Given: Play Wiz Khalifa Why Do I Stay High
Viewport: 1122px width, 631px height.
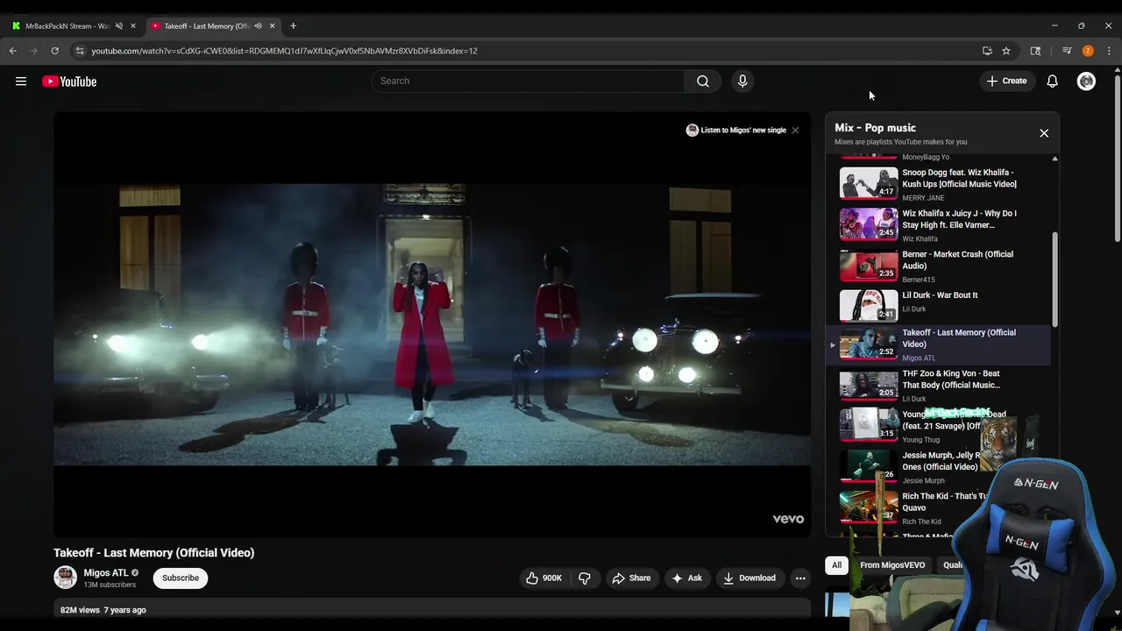Looking at the screenshot, I should point(938,224).
